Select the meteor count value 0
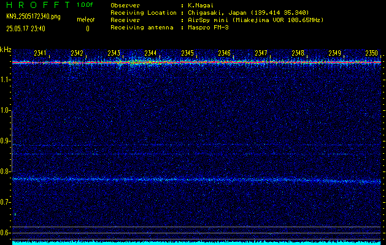 click(x=88, y=29)
